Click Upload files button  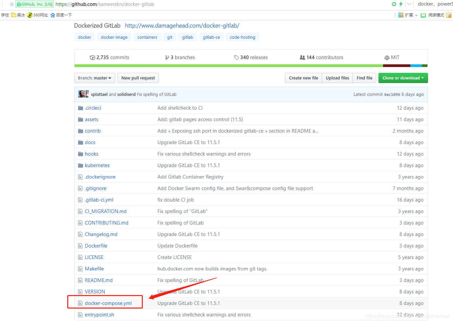pyautogui.click(x=337, y=78)
